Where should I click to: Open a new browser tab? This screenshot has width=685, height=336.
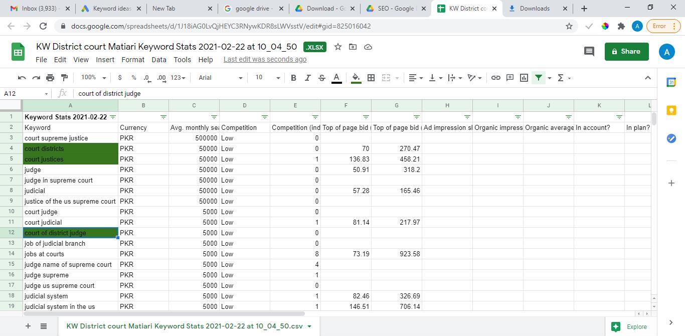click(584, 9)
